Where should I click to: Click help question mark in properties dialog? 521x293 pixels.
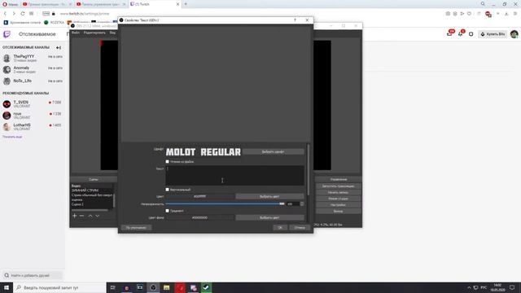click(x=295, y=20)
